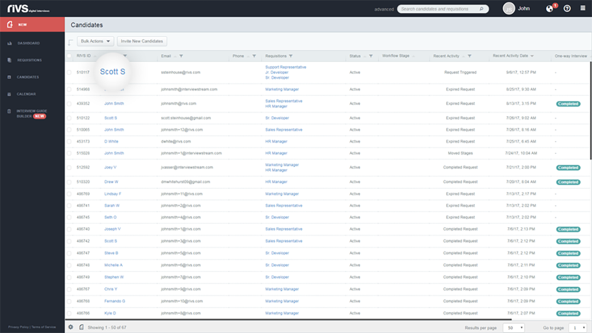Open candidate D White

click(111, 142)
